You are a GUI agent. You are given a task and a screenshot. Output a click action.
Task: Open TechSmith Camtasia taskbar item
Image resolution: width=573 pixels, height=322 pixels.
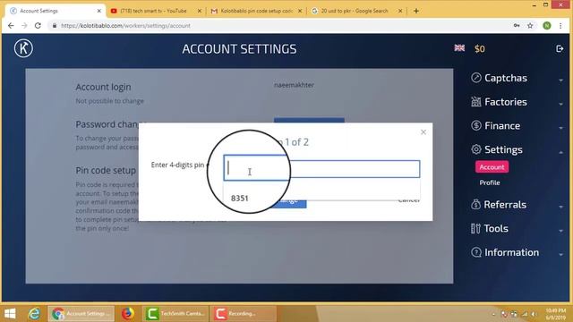coord(175,314)
